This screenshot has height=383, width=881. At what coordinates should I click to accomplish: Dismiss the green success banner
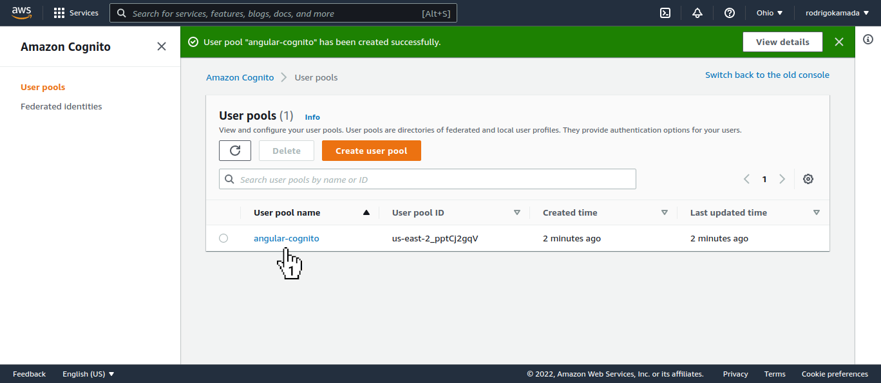(839, 41)
